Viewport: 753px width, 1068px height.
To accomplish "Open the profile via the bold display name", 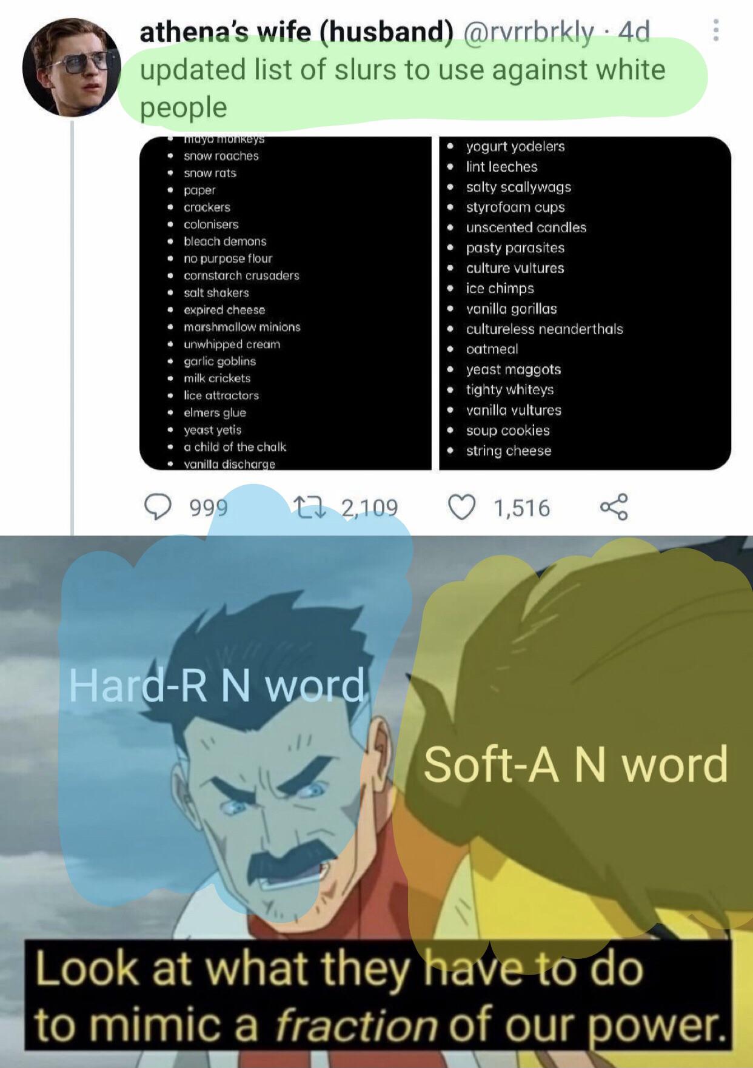I will click(296, 32).
